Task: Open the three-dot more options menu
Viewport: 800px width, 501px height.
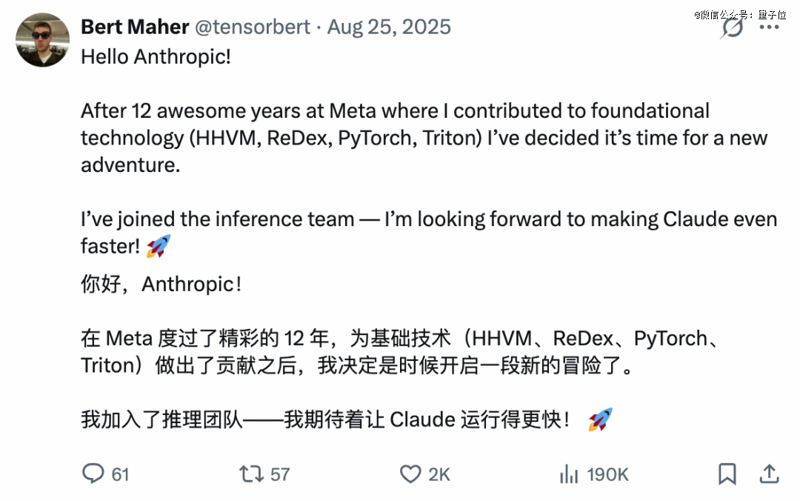Action: (770, 27)
